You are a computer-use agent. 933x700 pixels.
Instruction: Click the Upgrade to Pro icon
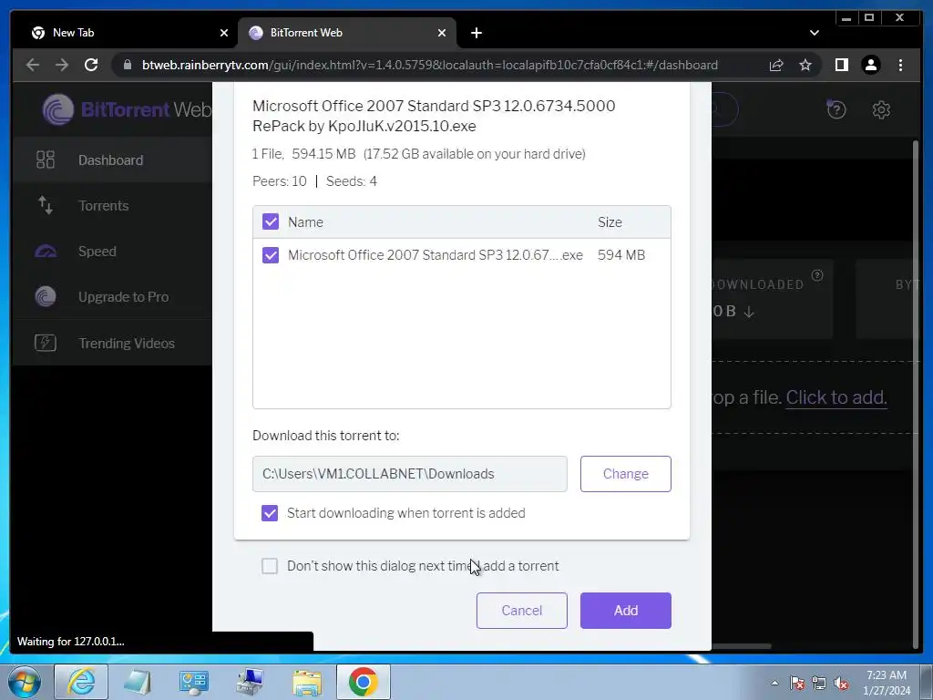46,296
